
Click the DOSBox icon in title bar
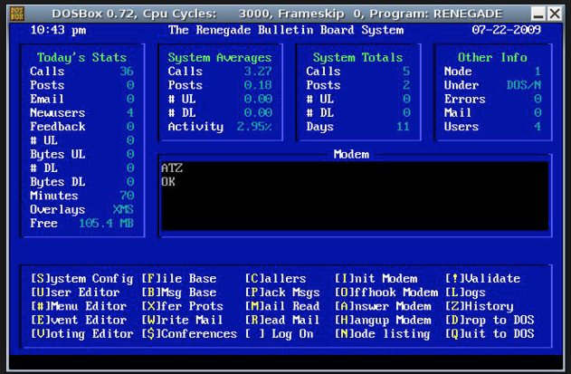tap(17, 14)
